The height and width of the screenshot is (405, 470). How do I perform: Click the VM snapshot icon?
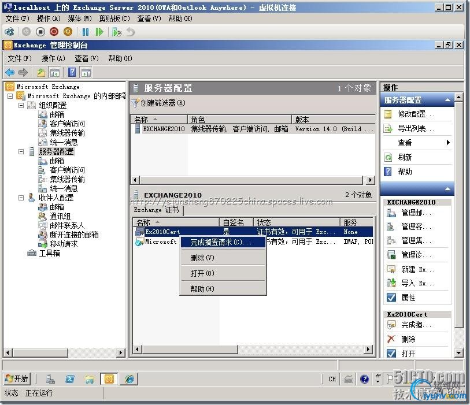116,32
